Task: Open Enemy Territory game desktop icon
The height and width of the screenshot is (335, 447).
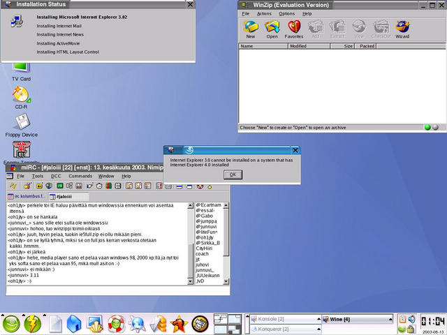Action: [22, 149]
